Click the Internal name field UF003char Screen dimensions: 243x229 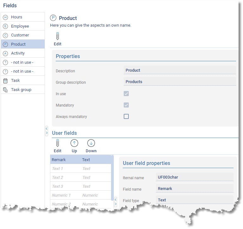[x=195, y=177]
